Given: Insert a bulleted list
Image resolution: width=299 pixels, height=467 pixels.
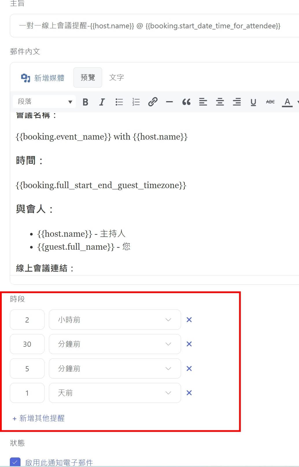Looking at the screenshot, I should [x=119, y=102].
